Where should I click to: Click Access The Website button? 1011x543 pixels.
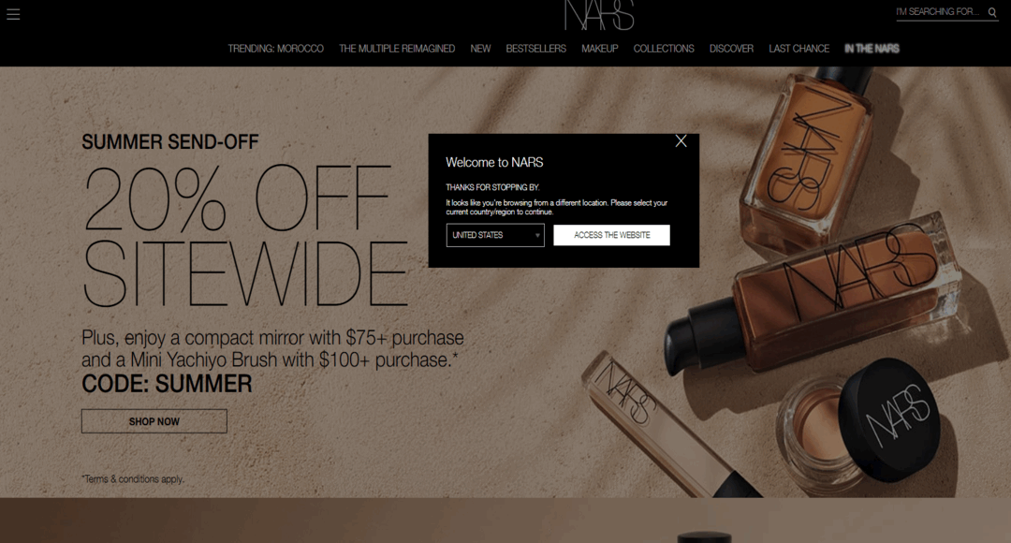(611, 235)
